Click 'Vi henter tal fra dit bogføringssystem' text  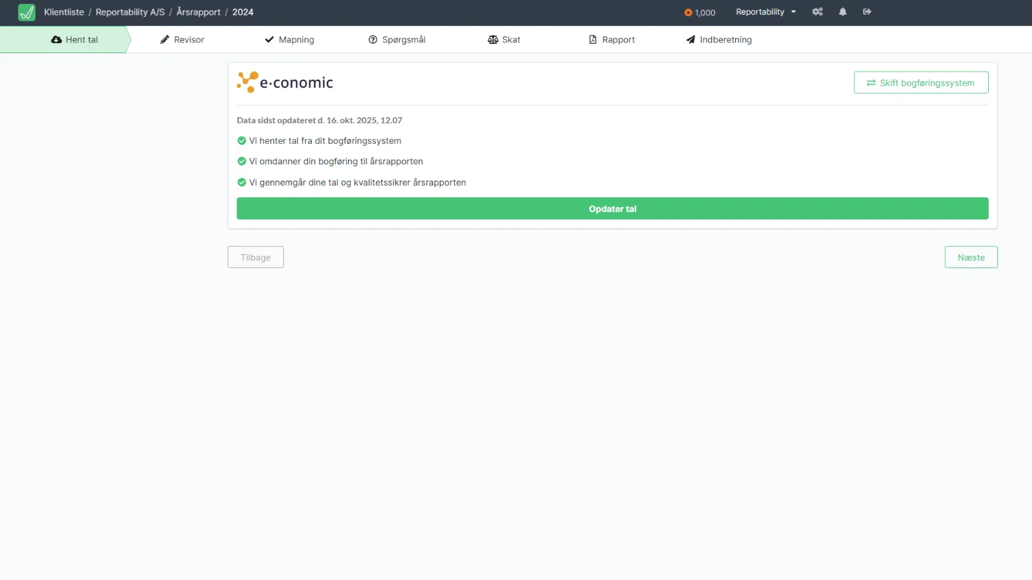(325, 140)
